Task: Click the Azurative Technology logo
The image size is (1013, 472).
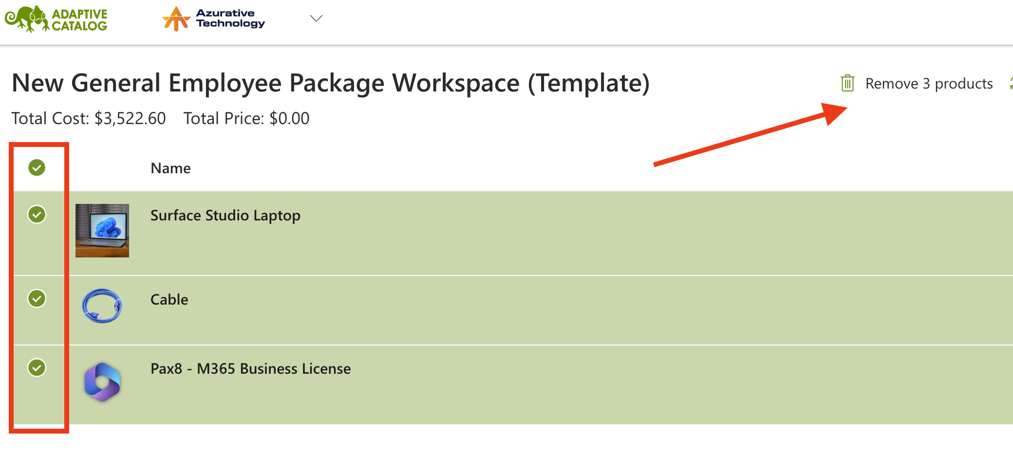Action: (x=214, y=18)
